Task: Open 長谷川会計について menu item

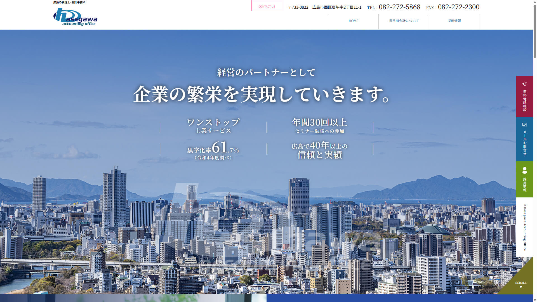Action: pos(404,21)
